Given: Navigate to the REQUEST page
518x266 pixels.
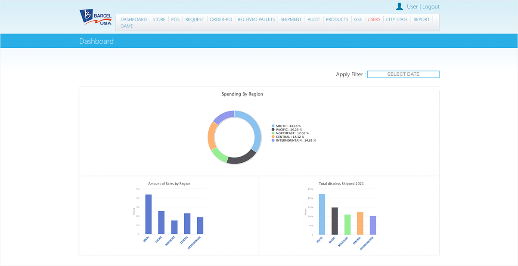Looking at the screenshot, I should tap(195, 19).
